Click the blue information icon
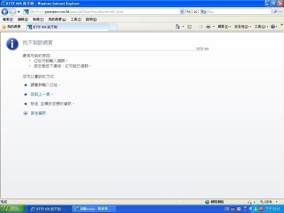The image size is (284, 213). pos(12,44)
